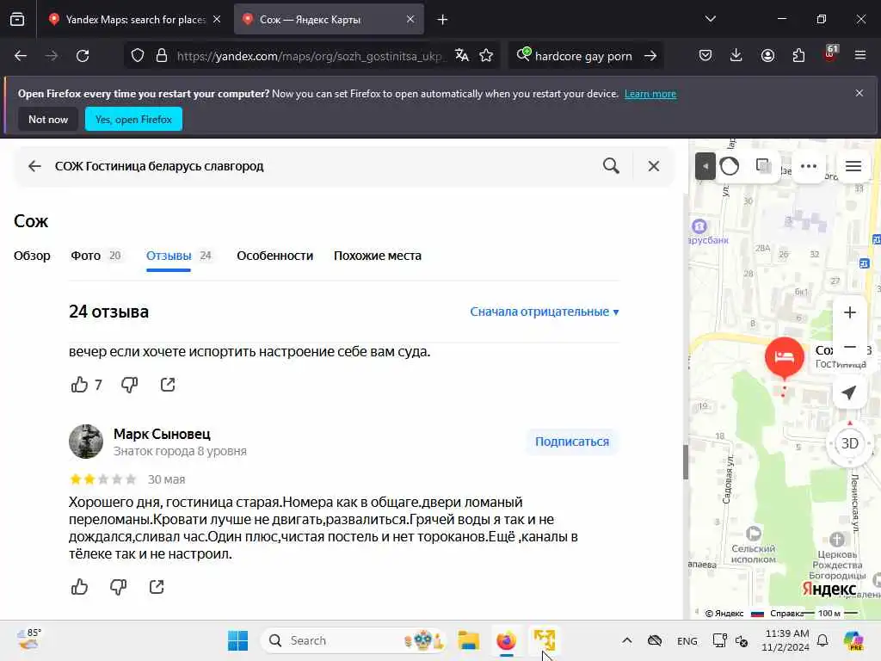Run search with the magnifier icon
This screenshot has height=661, width=881.
(x=612, y=166)
